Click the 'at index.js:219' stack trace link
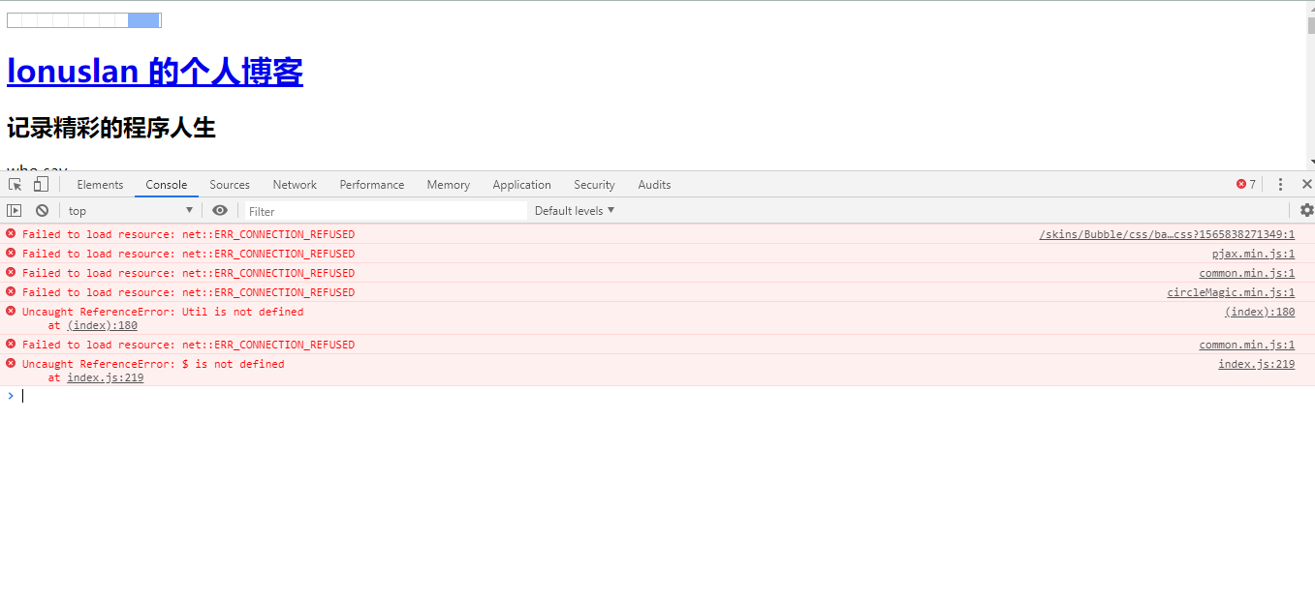Image resolution: width=1315 pixels, height=602 pixels. (105, 377)
